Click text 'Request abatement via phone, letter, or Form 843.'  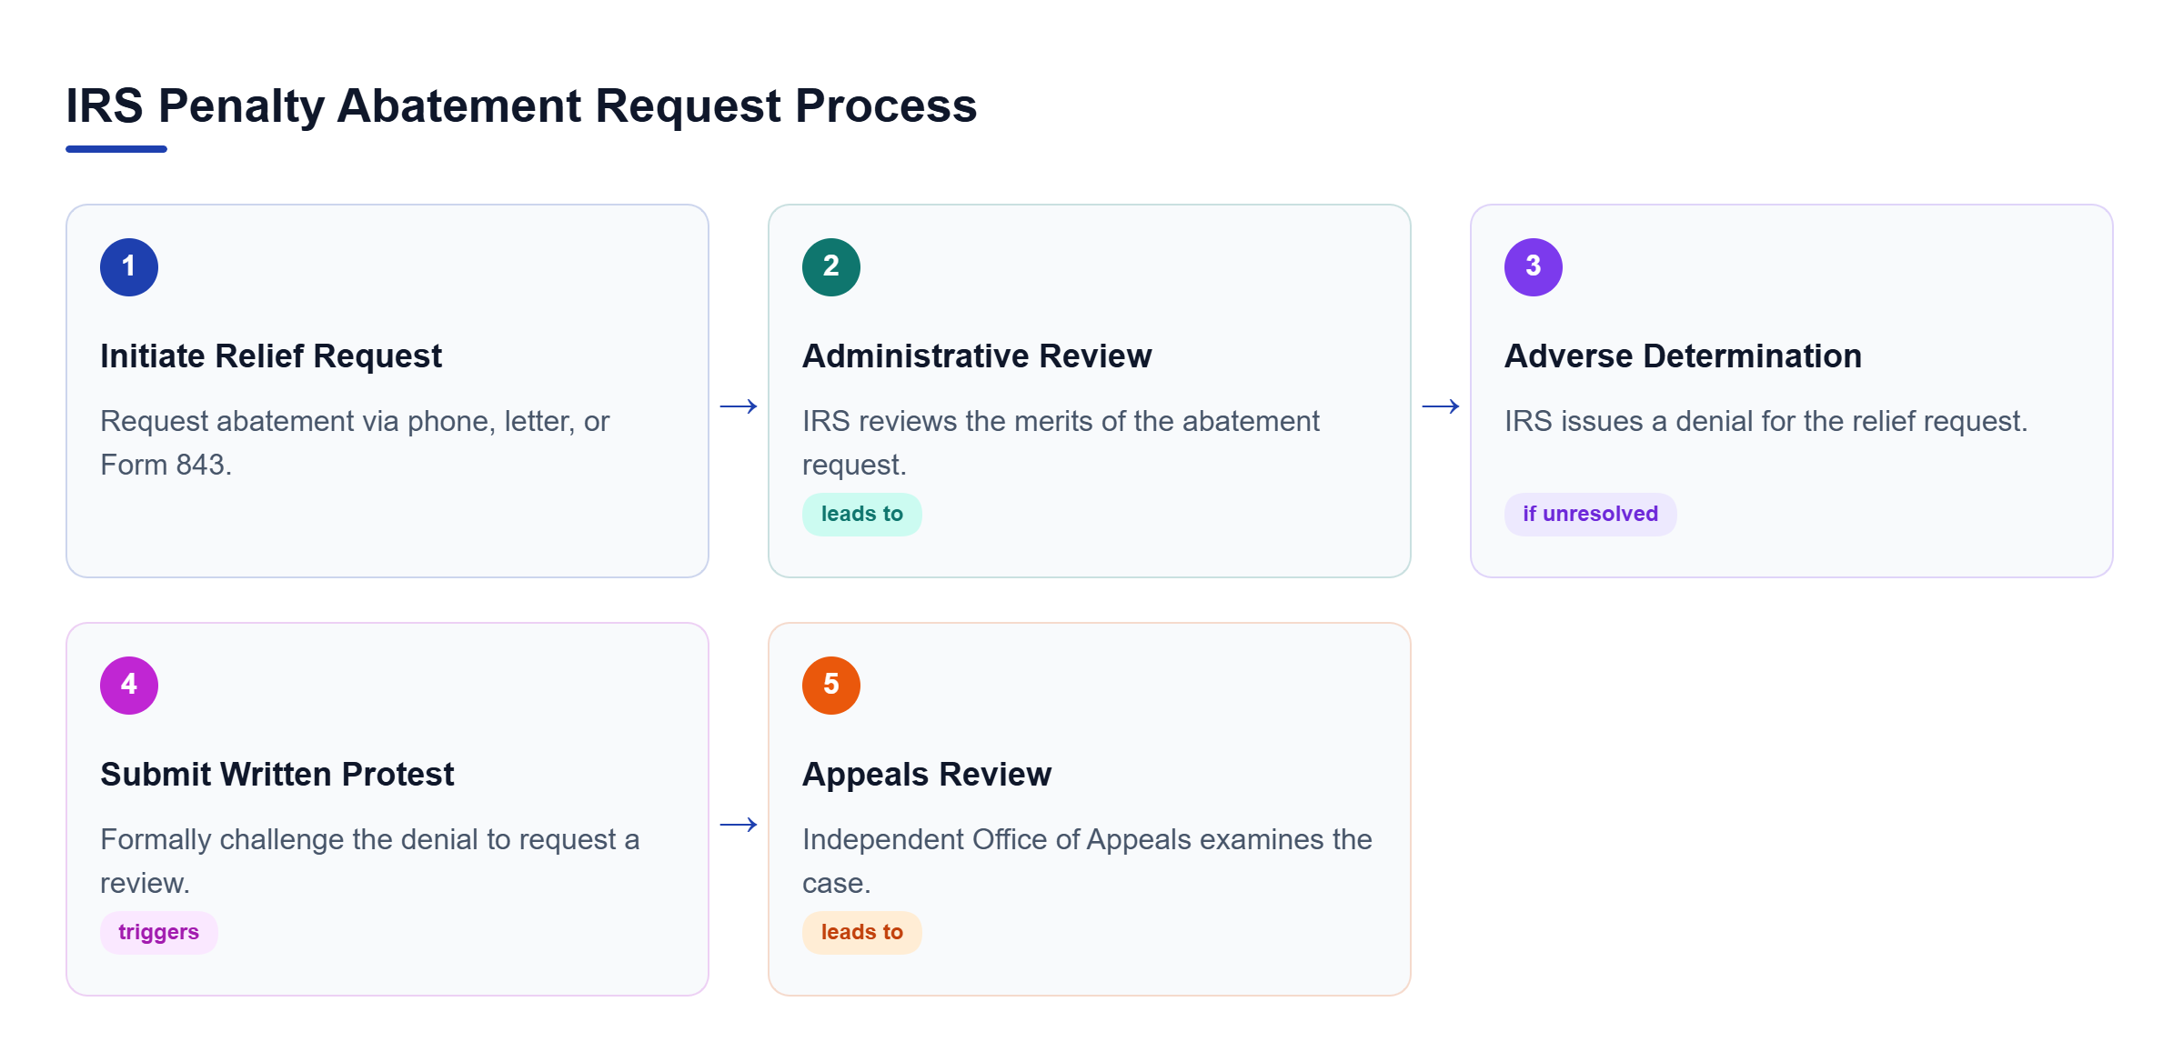(355, 443)
